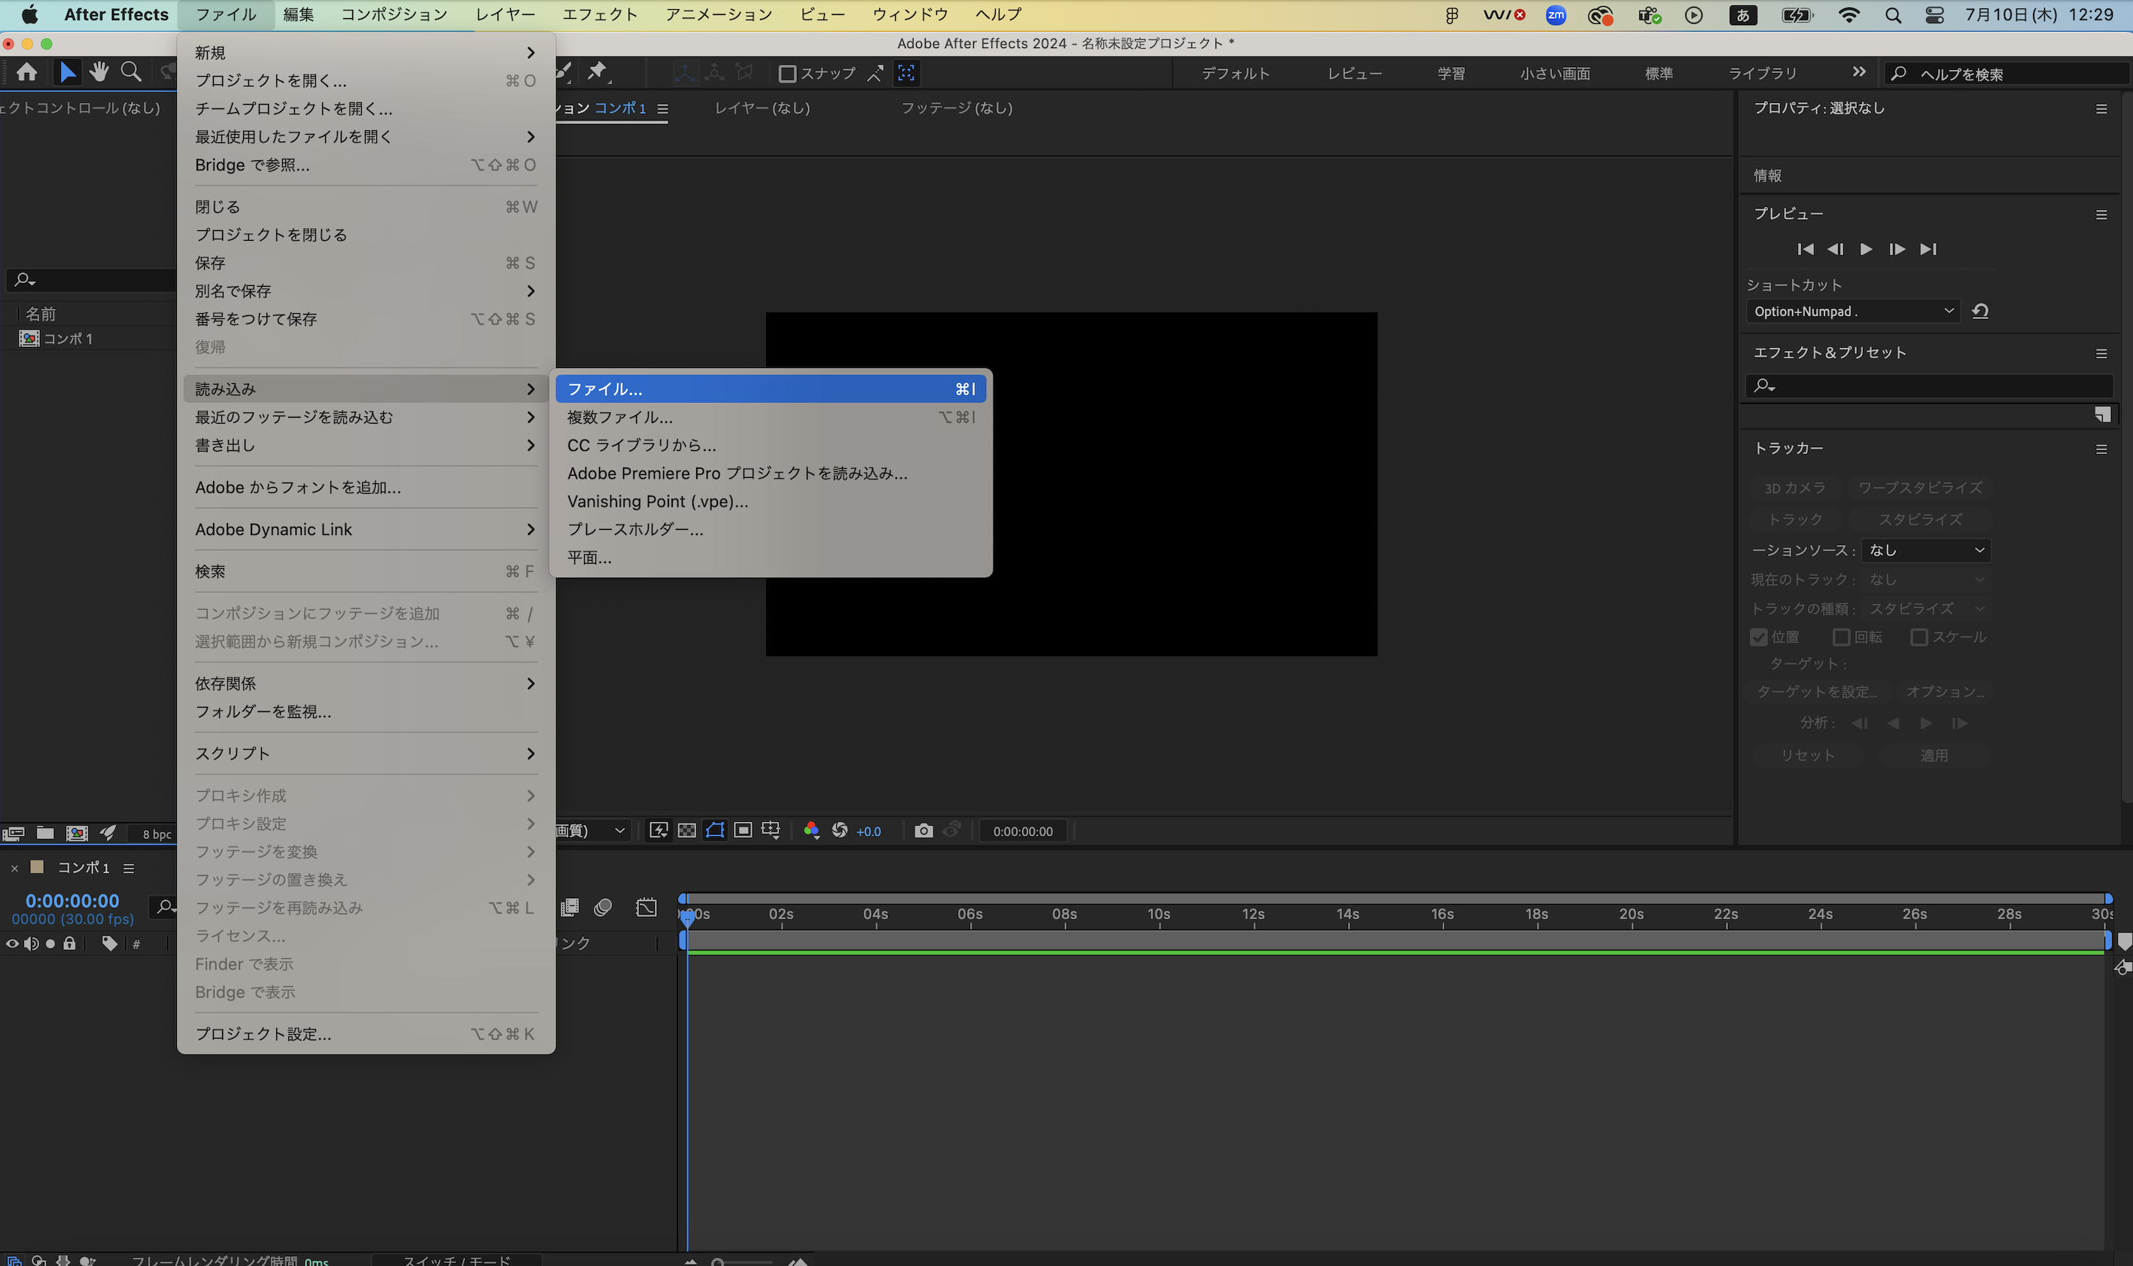Viewport: 2133px width, 1266px height.
Task: Click the blue exposure value +0.0
Action: coord(869,831)
